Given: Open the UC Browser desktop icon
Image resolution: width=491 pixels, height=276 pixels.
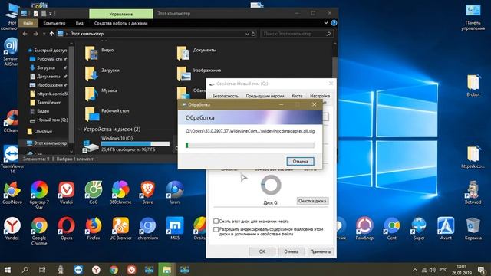Looking at the screenshot, I should (120, 228).
